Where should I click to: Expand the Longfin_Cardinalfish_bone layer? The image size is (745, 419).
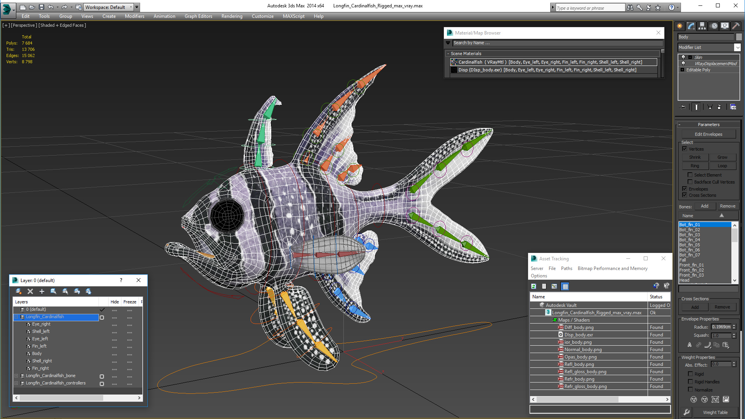tap(16, 376)
